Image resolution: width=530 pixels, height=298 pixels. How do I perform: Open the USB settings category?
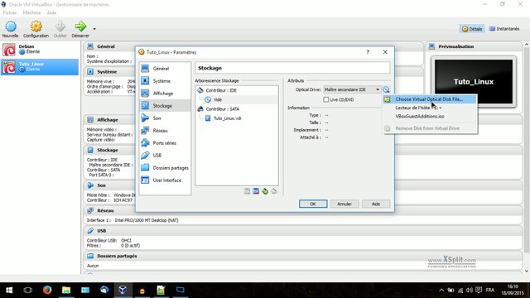[x=165, y=156]
